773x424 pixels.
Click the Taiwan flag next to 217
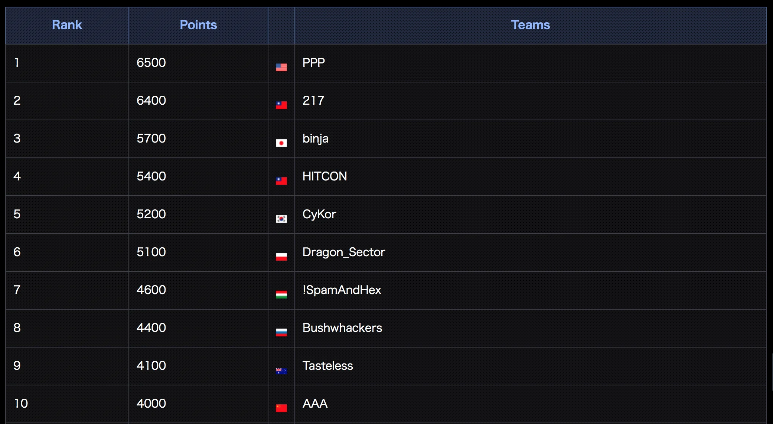point(281,105)
